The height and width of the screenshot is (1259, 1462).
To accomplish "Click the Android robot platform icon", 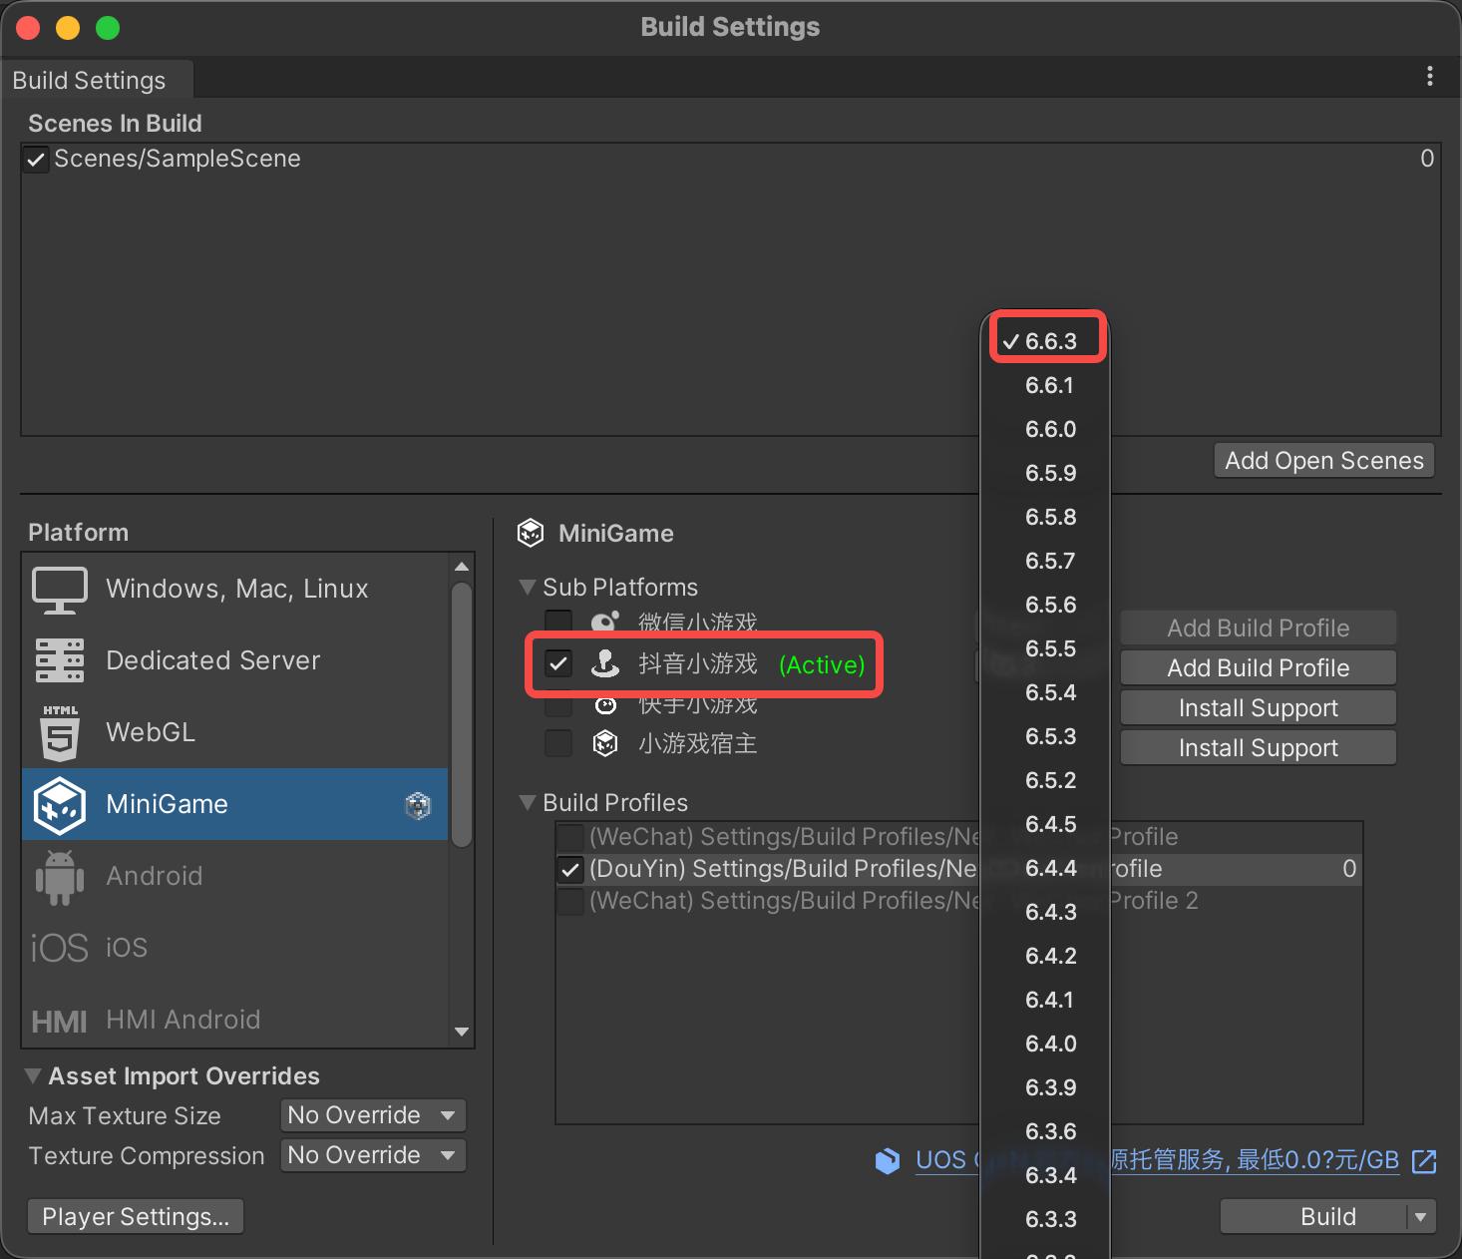I will coord(60,877).
